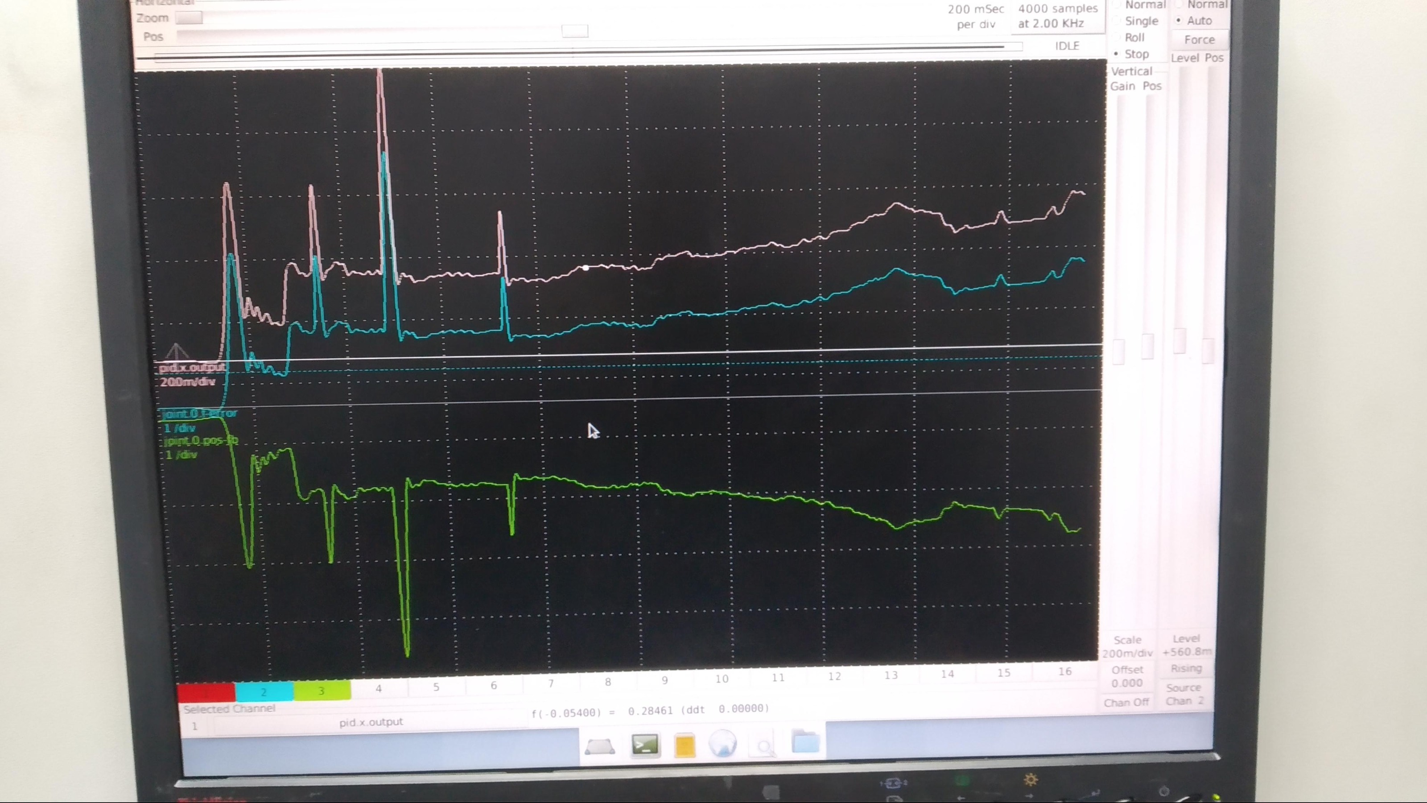Image resolution: width=1427 pixels, height=803 pixels.
Task: Select Roll run mode
Action: 1128,37
